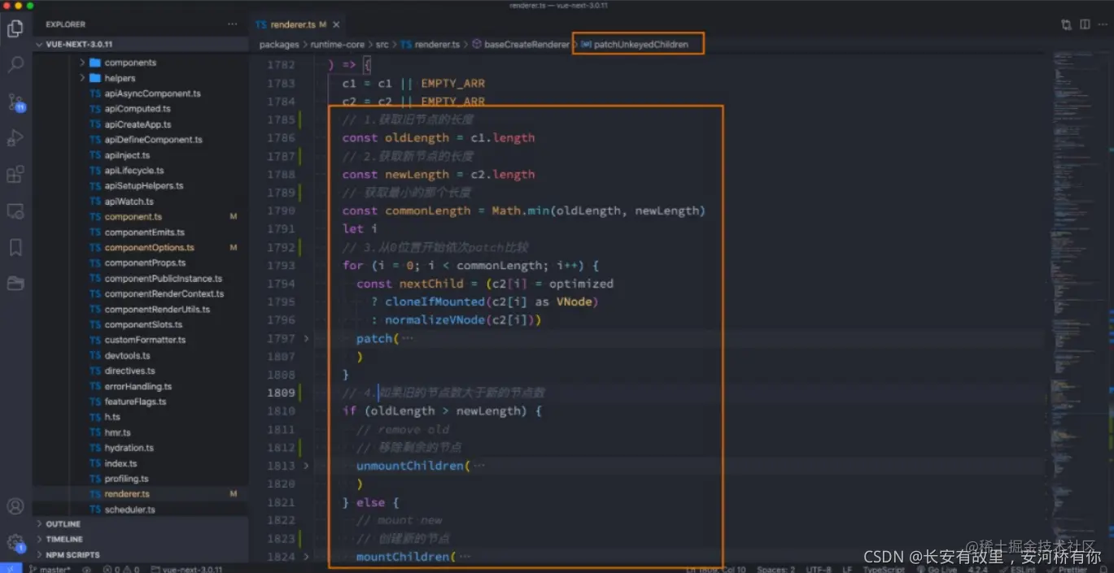Select renderer.ts in the file tree
Screen dimensions: 1114x573
click(x=127, y=494)
